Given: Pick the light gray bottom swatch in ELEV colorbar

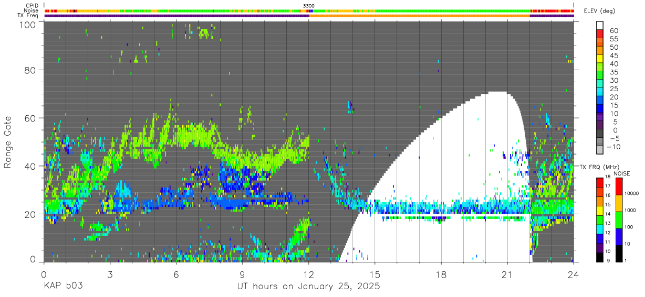Looking at the screenshot, I should point(600,150).
